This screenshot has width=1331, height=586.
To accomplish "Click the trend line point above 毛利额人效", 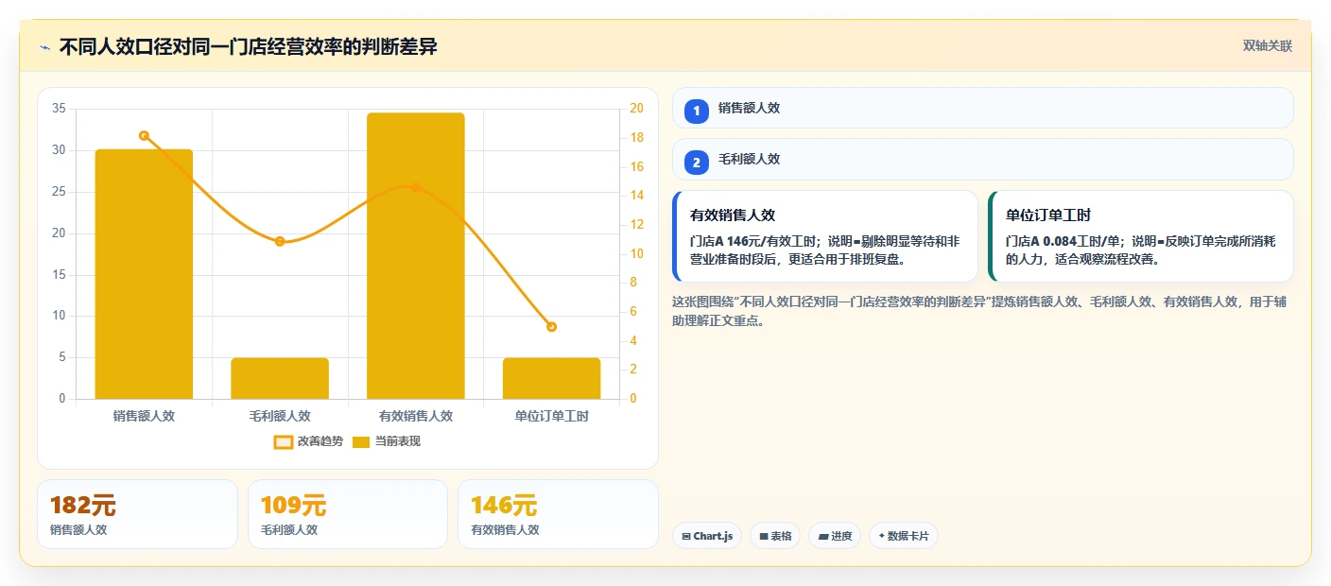I will 280,241.
